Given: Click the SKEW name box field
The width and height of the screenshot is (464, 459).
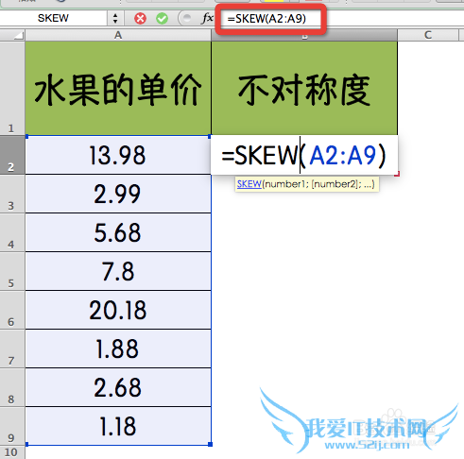Looking at the screenshot, I should (54, 18).
